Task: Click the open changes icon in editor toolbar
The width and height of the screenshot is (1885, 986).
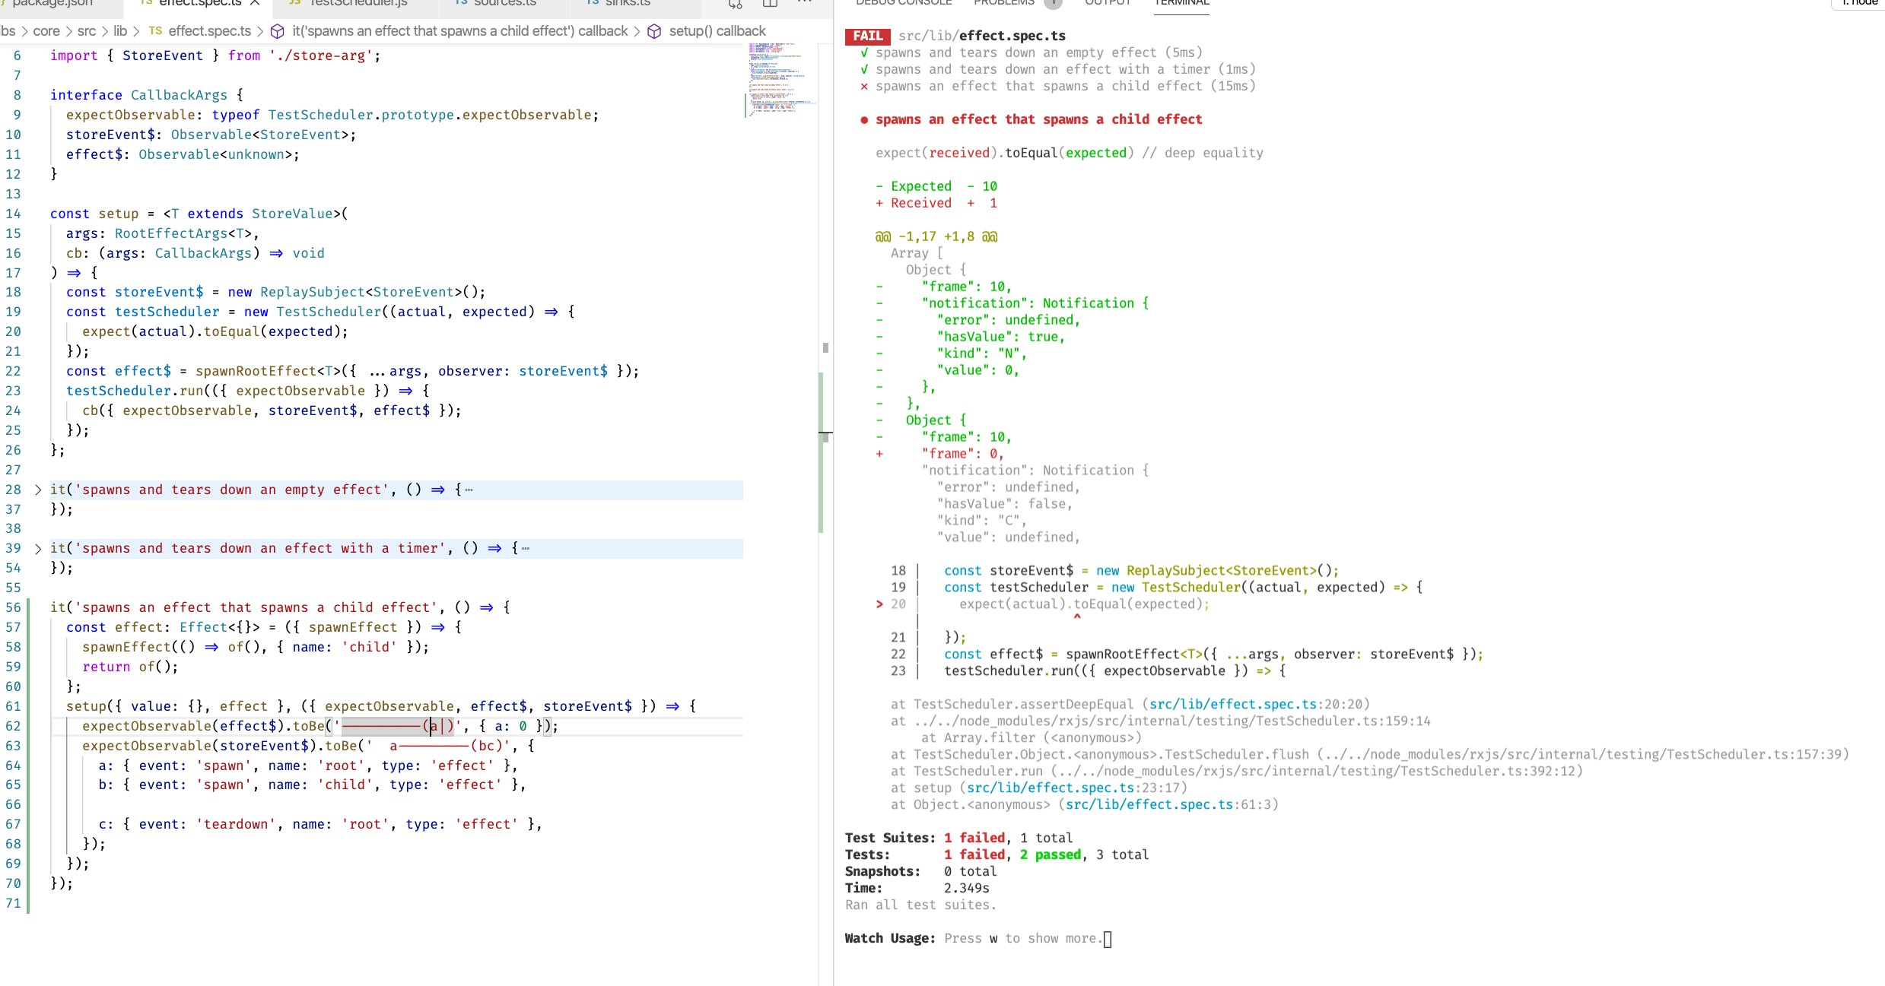Action: coord(735,3)
